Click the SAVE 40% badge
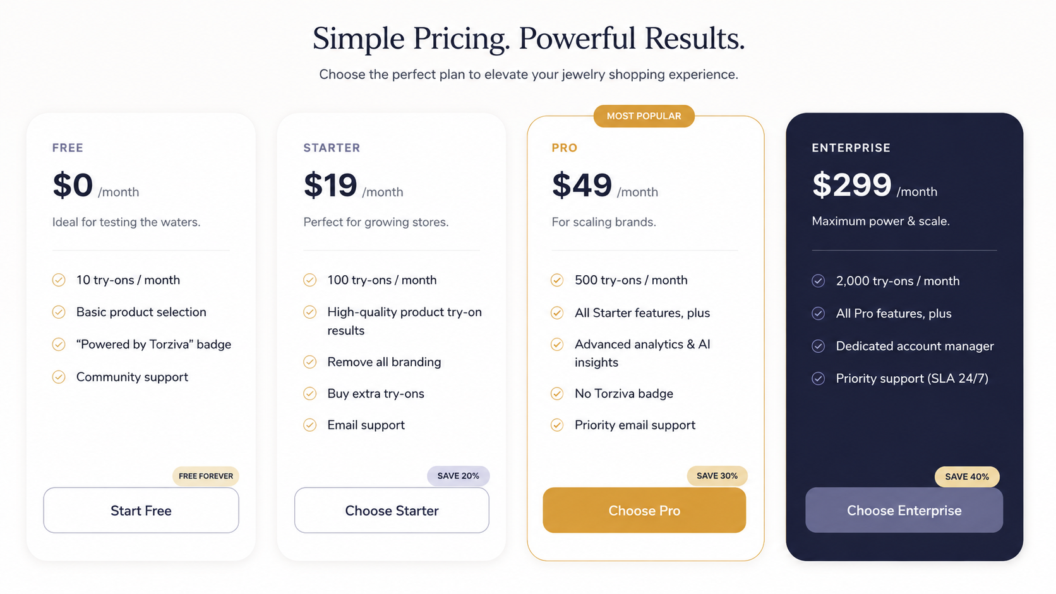Image resolution: width=1056 pixels, height=594 pixels. click(967, 477)
